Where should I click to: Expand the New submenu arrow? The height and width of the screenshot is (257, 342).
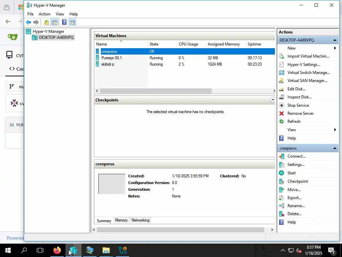335,48
